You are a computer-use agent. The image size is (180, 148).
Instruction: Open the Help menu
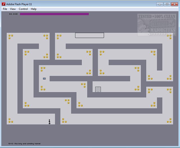tap(33, 9)
